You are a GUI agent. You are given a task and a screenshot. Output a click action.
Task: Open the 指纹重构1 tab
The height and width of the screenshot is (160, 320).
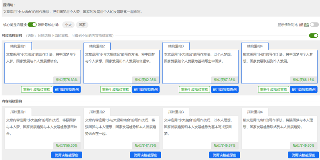18,112
